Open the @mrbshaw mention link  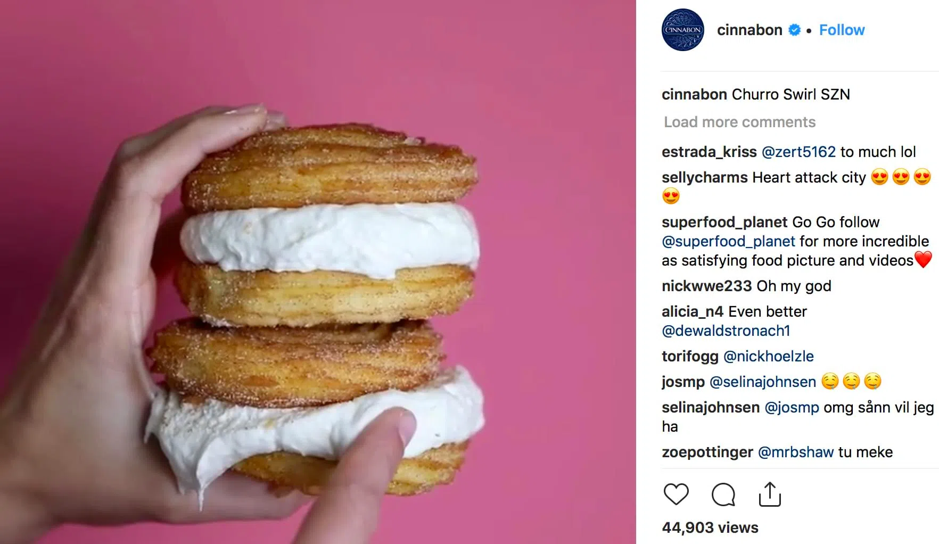795,452
